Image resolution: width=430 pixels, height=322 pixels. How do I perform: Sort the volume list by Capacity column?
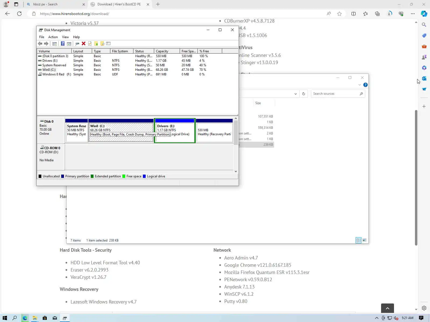pyautogui.click(x=167, y=51)
